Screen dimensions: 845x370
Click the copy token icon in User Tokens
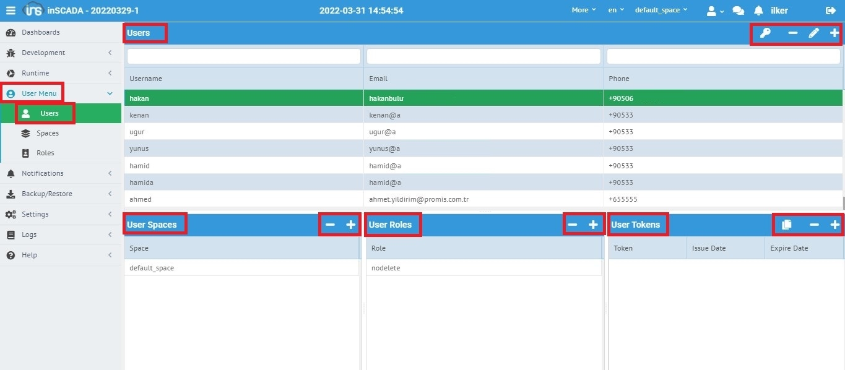pos(787,225)
